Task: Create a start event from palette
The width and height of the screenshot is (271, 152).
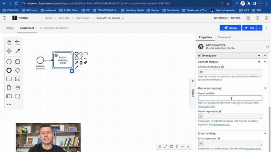Action: [9, 62]
